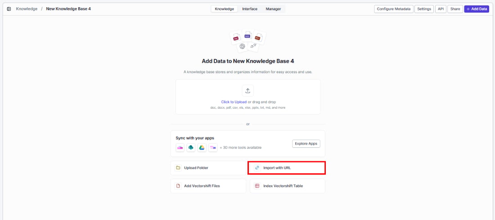Select the fourth app icon beside Drive

click(x=213, y=148)
